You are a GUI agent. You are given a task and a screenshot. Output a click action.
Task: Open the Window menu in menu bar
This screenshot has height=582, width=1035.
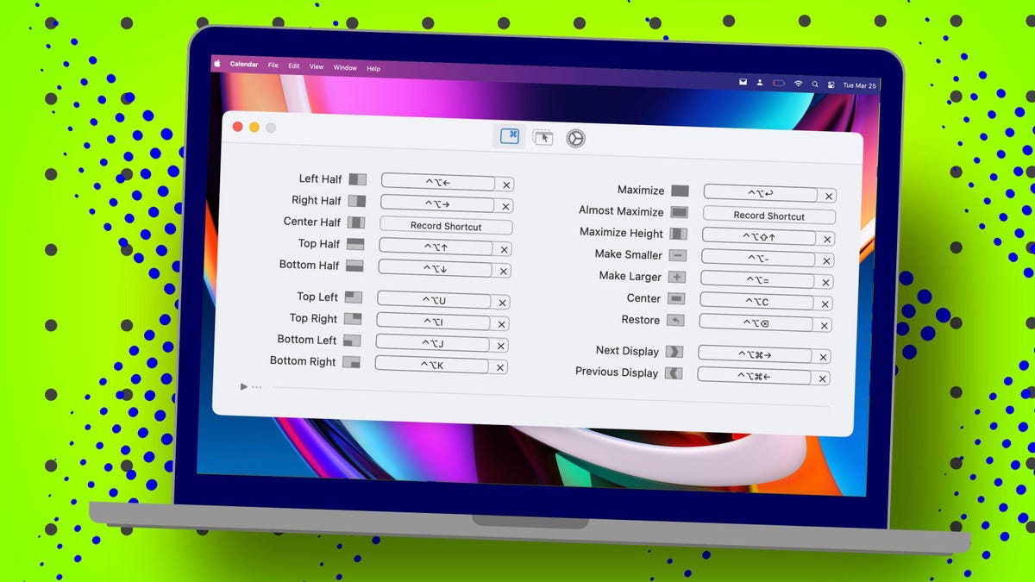coord(345,67)
